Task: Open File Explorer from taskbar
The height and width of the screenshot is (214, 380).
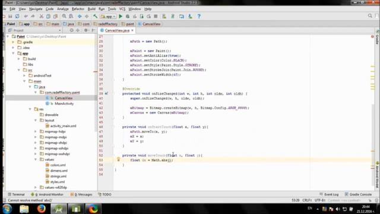Action: tap(24, 209)
